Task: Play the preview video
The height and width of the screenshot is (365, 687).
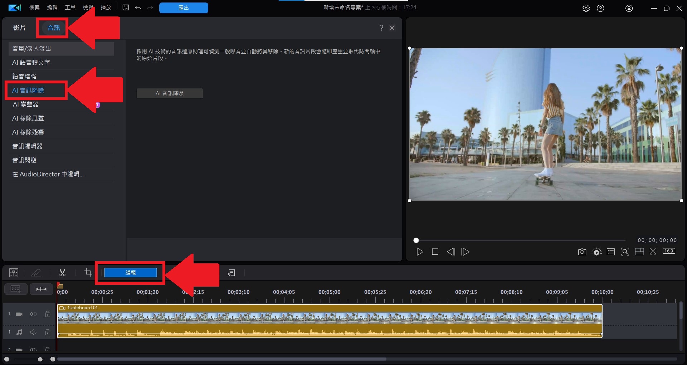Action: 420,252
